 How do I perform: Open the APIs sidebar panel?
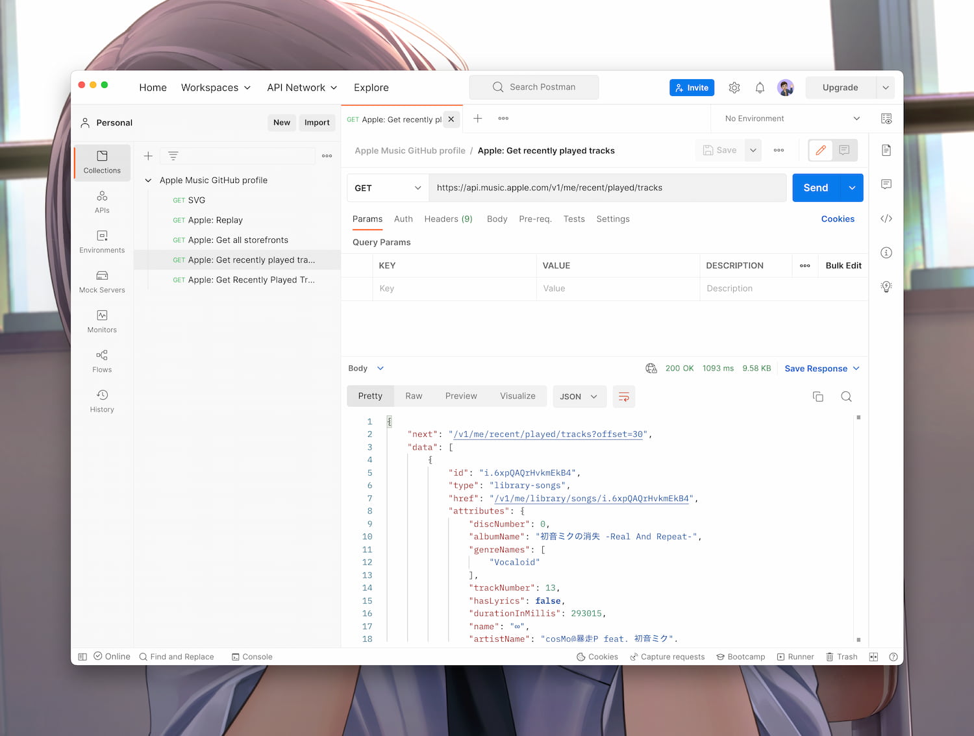pos(102,202)
